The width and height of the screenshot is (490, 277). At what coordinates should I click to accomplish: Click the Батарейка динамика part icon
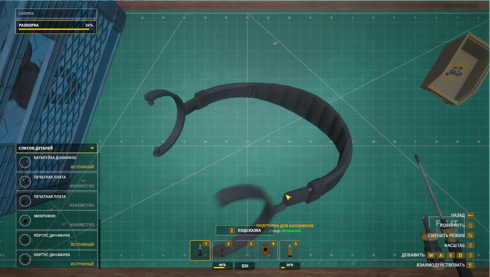(x=25, y=162)
